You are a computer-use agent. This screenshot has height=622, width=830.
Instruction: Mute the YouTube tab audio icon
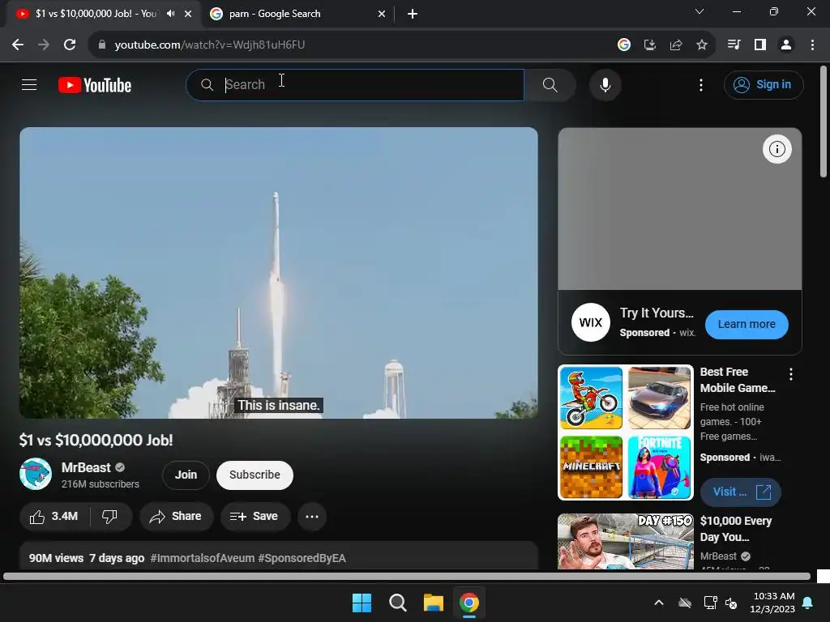pyautogui.click(x=170, y=14)
